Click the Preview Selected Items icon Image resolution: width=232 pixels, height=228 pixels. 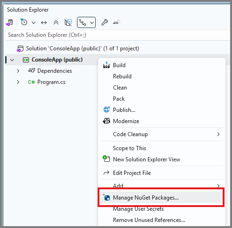coord(117,22)
